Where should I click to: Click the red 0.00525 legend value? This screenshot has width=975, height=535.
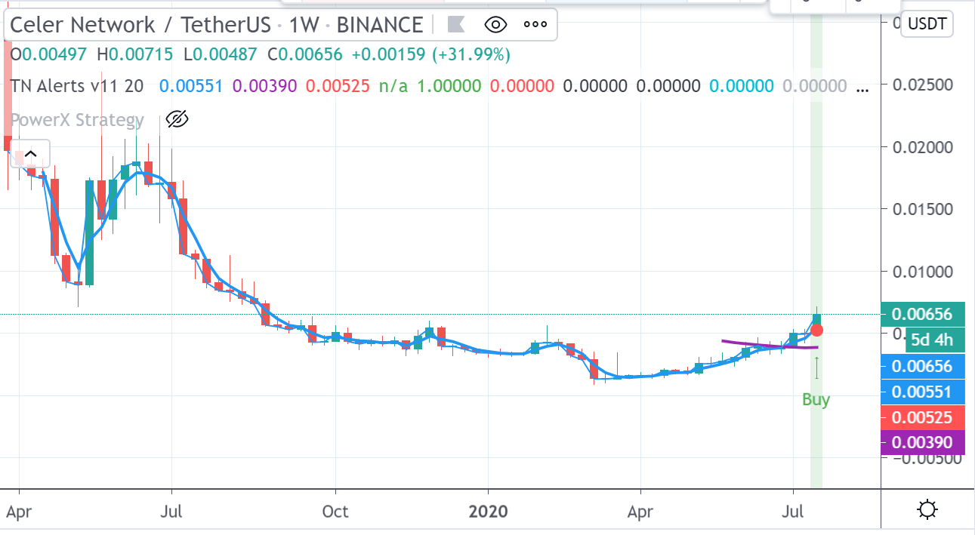click(338, 86)
